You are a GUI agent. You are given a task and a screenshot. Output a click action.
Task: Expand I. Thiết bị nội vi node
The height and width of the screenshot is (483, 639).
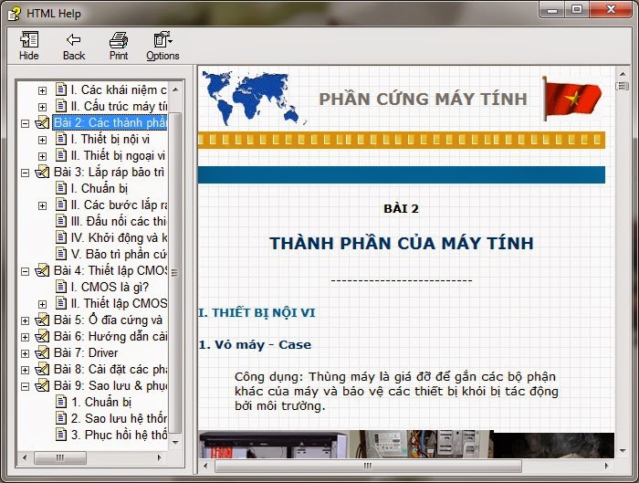42,139
